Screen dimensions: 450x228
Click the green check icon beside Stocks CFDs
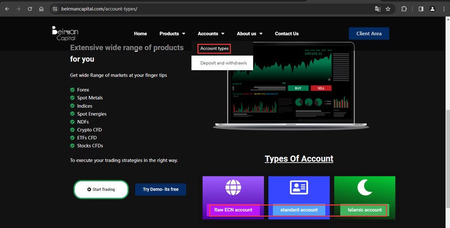(73, 146)
